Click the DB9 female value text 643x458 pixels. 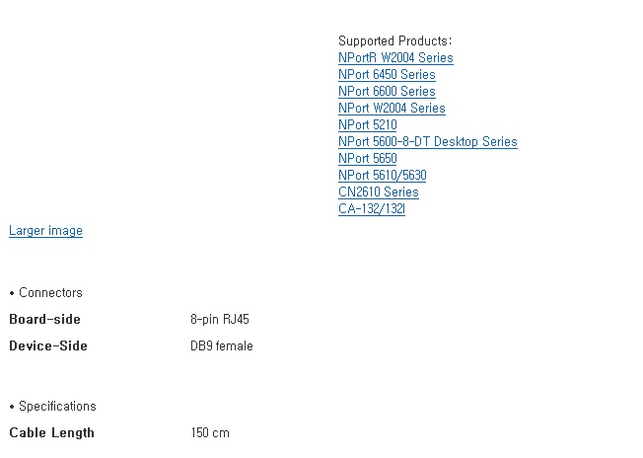point(222,346)
